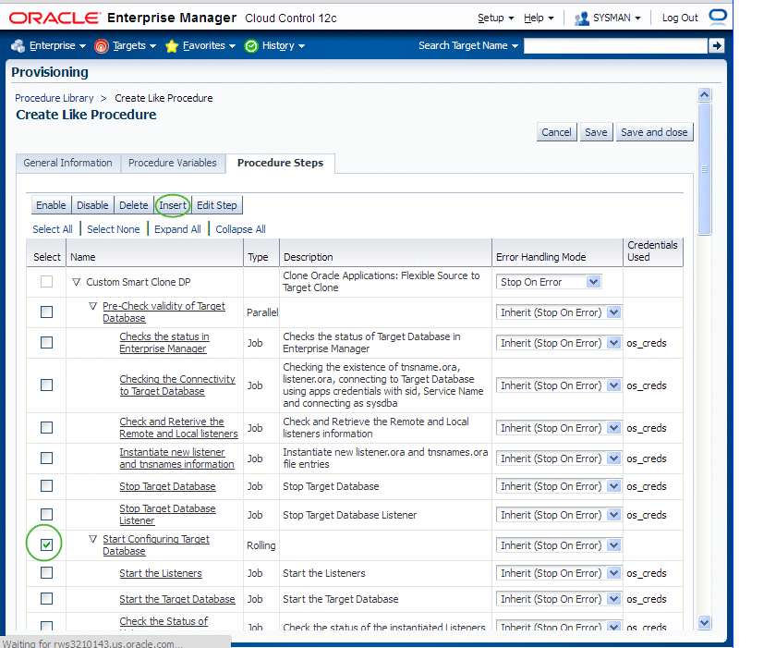Click the Save button

coord(596,132)
